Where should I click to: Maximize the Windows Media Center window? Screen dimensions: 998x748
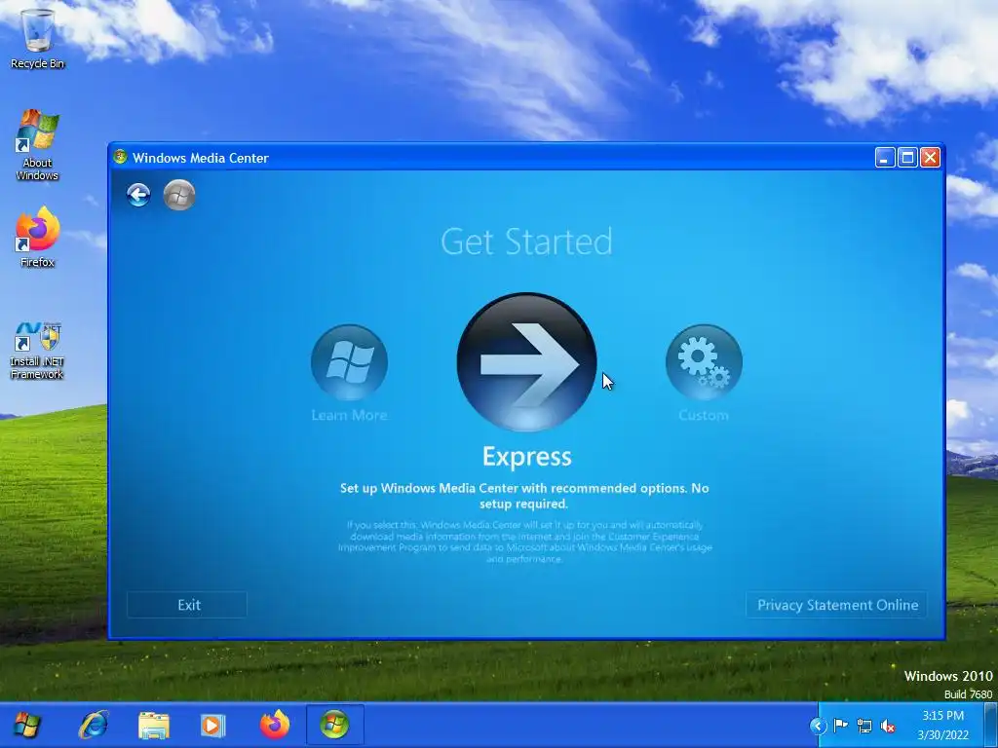[907, 157]
